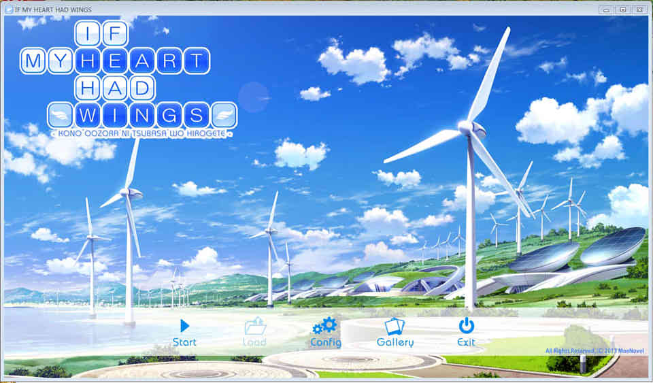Select the "Exit" menu label
The height and width of the screenshot is (383, 653).
[x=466, y=342]
